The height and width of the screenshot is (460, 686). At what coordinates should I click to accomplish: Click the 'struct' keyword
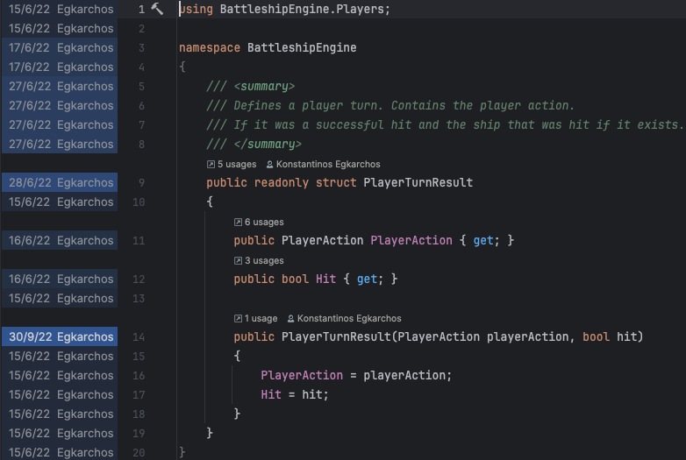coord(336,182)
